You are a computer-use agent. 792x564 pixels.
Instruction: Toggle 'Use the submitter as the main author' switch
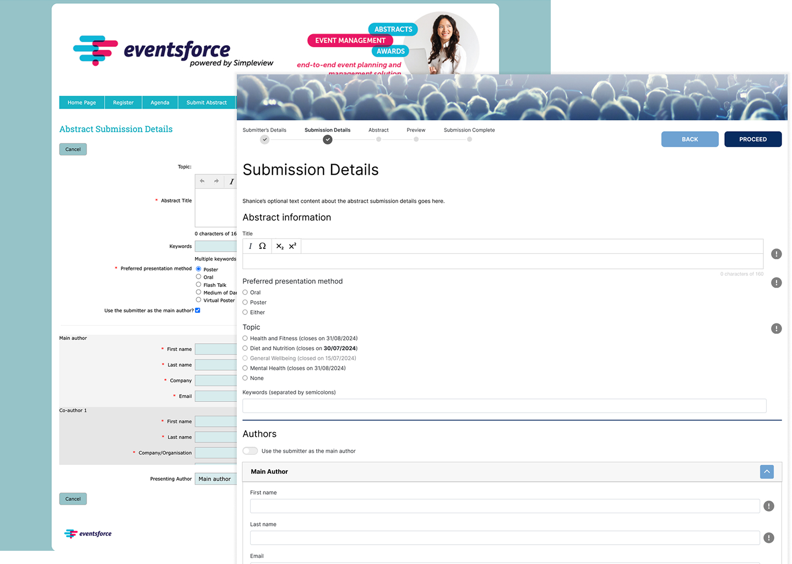click(250, 451)
